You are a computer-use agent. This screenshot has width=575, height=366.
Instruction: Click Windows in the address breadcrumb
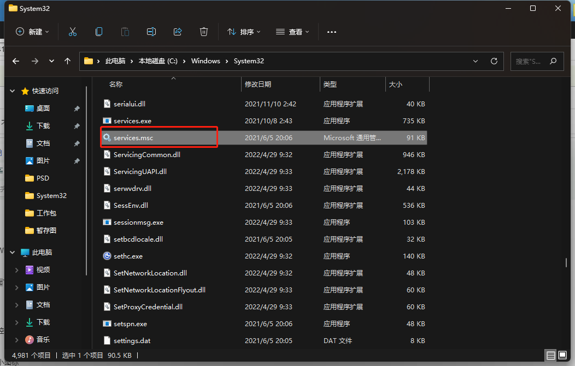[206, 61]
